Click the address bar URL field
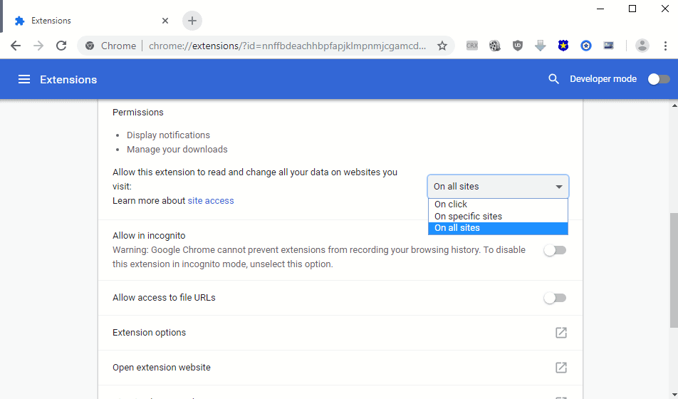 coord(288,46)
